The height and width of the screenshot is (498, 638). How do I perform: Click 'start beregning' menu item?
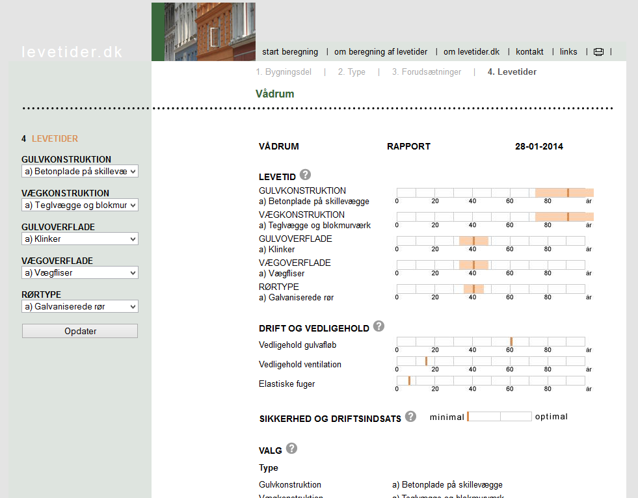tap(290, 51)
